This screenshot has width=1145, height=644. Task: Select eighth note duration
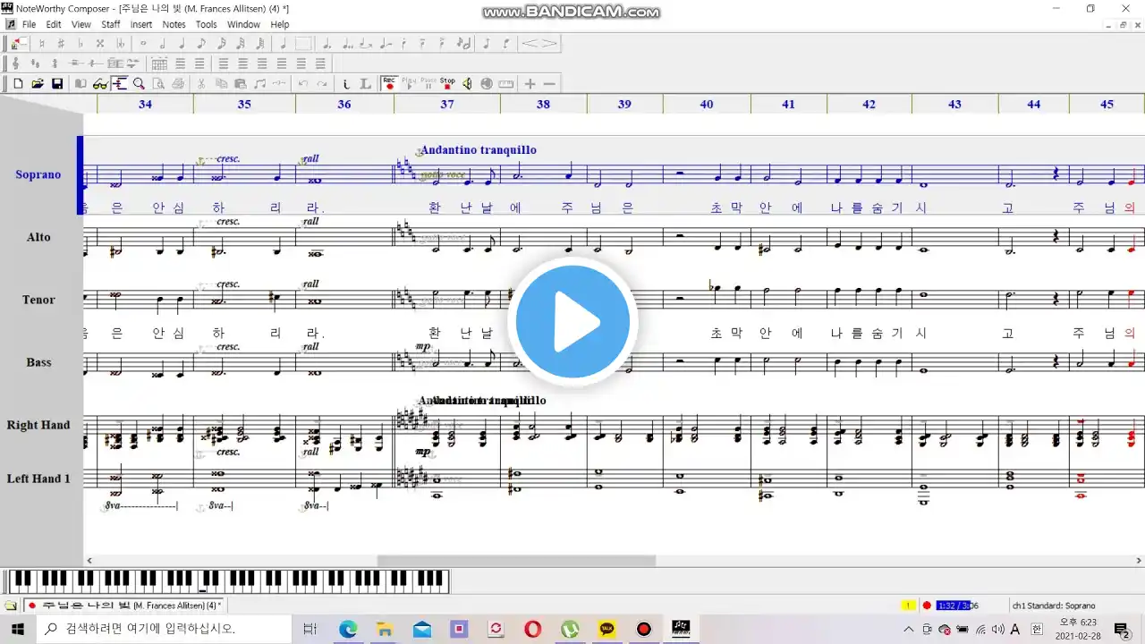click(x=201, y=43)
